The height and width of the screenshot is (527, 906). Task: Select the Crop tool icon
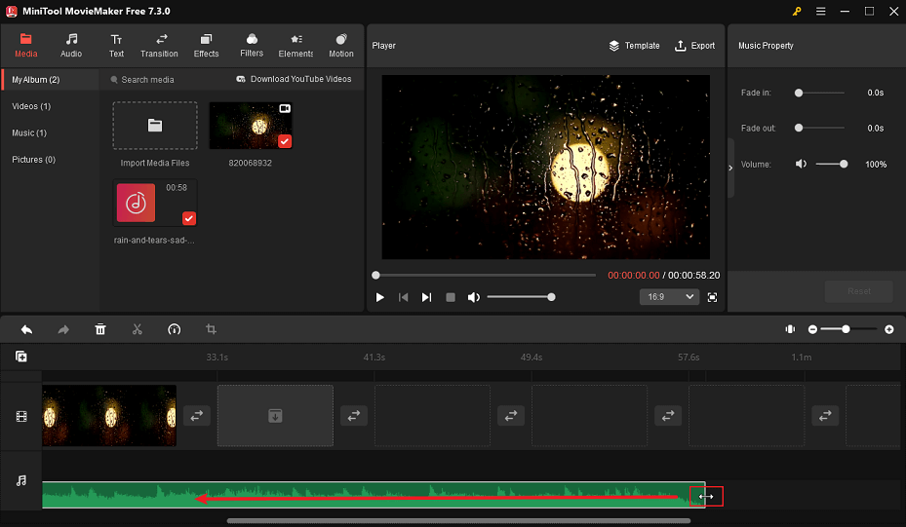[x=211, y=329]
